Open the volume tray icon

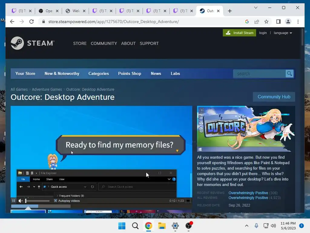pos(273,226)
